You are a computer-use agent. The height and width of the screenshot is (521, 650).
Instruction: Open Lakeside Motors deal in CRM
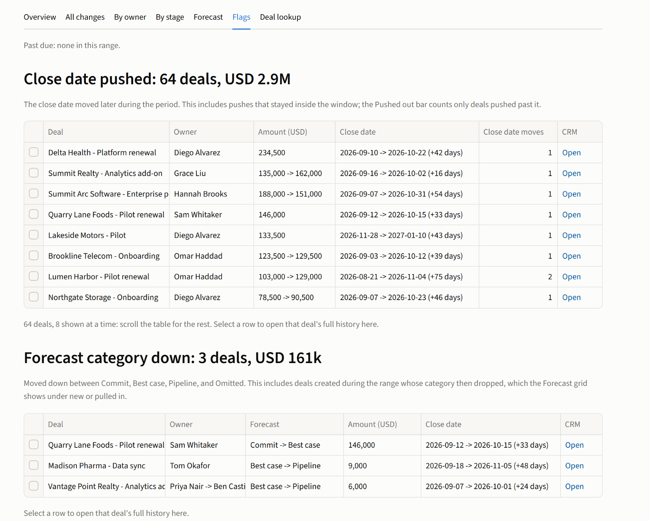[571, 235]
